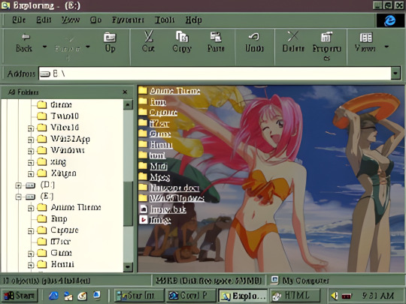The height and width of the screenshot is (304, 406).
Task: Click the Delete toolbar icon
Action: click(293, 36)
